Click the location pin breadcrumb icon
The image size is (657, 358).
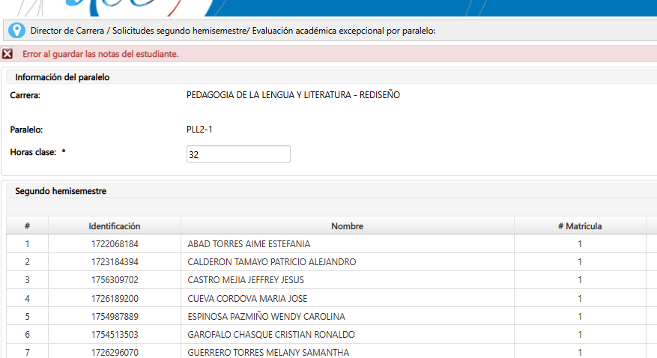pyautogui.click(x=16, y=31)
